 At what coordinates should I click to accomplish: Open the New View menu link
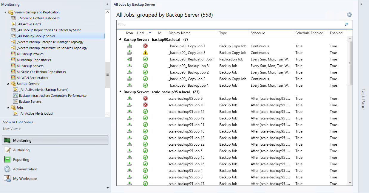pyautogui.click(x=11, y=129)
